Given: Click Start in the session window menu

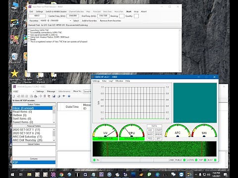Looking at the screenshot, I should (128, 11).
